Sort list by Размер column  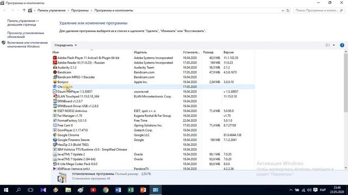click(x=212, y=52)
